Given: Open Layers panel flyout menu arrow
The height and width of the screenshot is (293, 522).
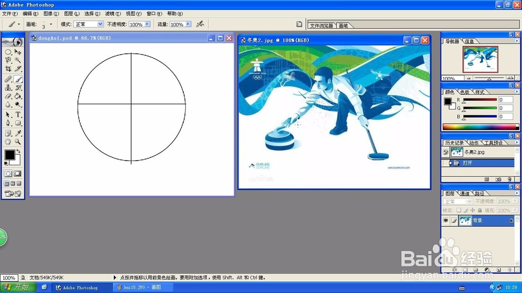Looking at the screenshot, I should click(517, 193).
